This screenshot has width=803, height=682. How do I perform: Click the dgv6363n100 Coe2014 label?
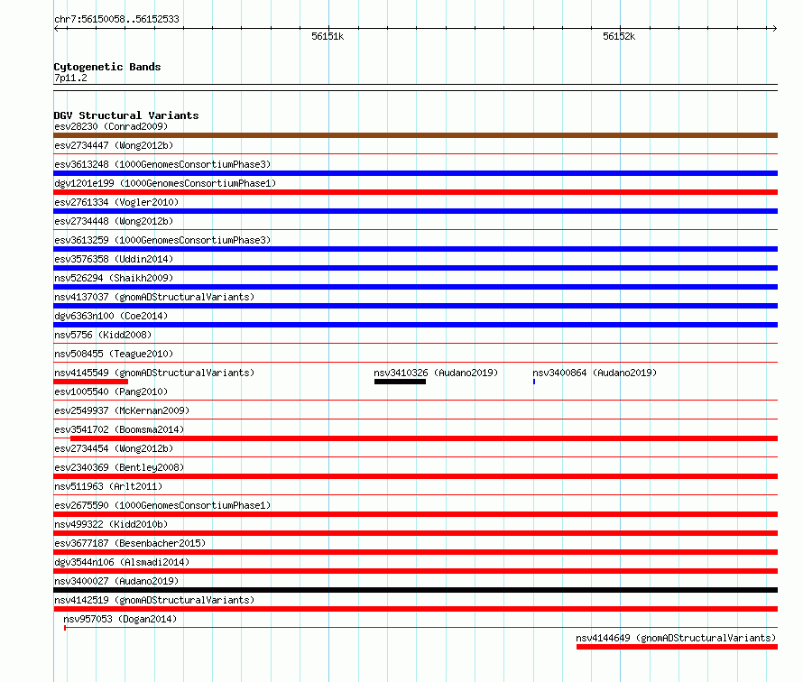tap(111, 316)
